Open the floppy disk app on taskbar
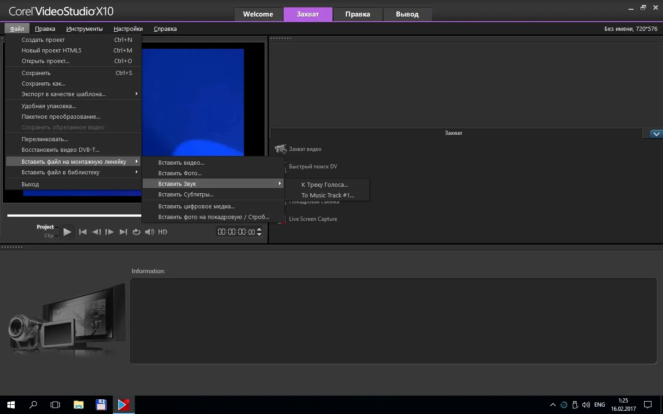This screenshot has width=663, height=414. click(101, 405)
